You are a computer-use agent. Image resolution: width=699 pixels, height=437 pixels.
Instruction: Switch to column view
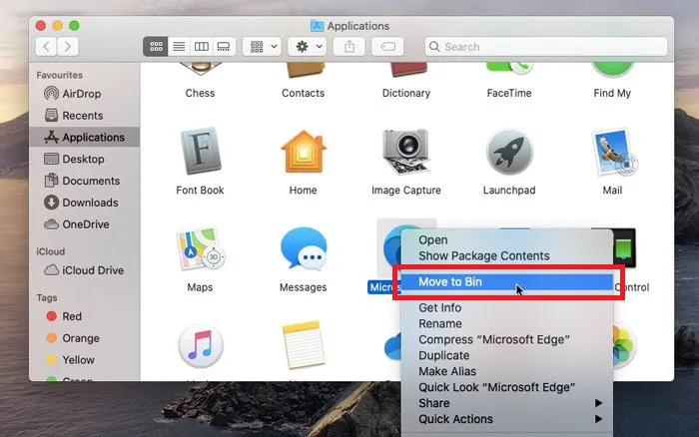pyautogui.click(x=202, y=46)
